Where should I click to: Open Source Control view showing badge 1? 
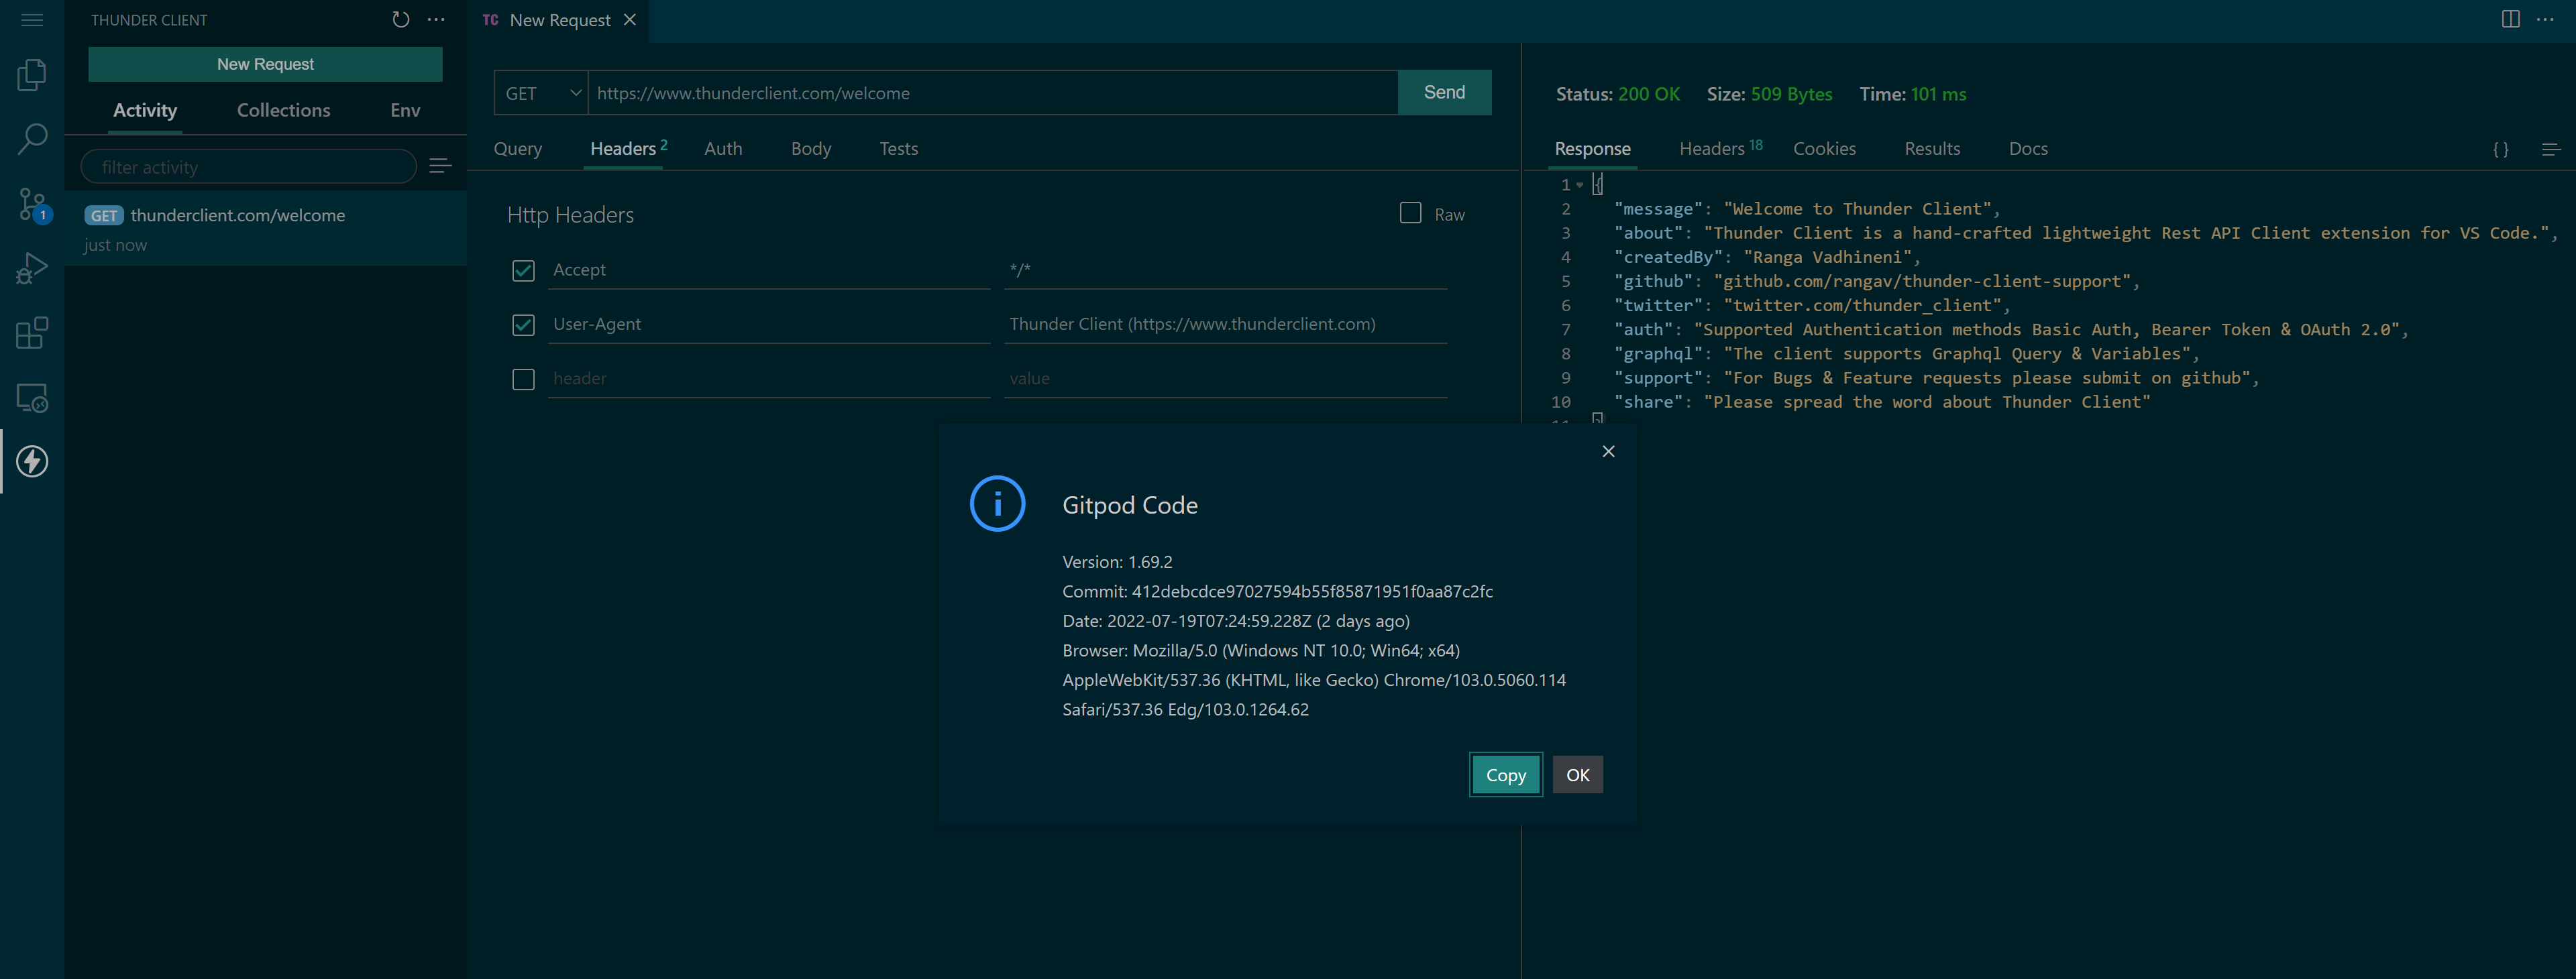tap(31, 202)
